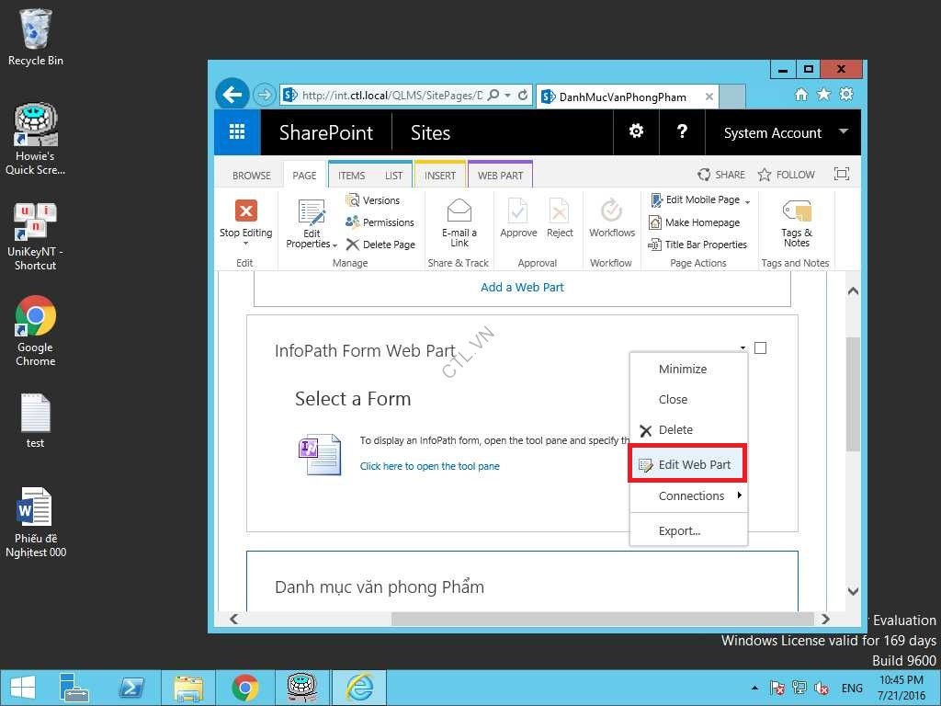Click the Focus on Content icon
941x706 pixels.
(841, 175)
